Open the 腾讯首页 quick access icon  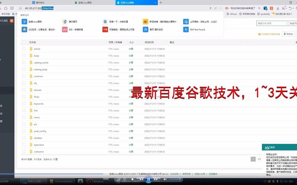point(65,21)
